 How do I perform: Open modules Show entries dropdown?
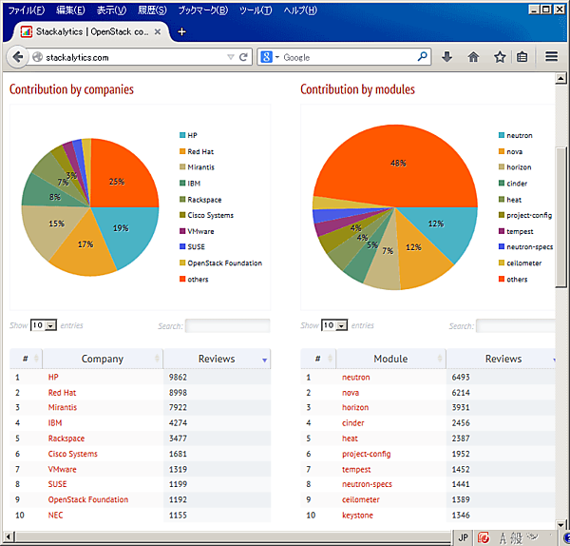point(334,325)
